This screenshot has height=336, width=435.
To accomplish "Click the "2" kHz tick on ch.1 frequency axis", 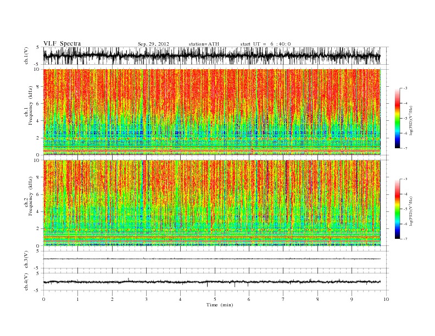I will click(x=38, y=138).
